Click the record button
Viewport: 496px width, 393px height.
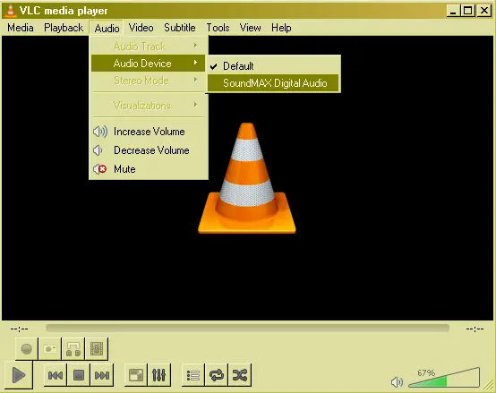(27, 349)
